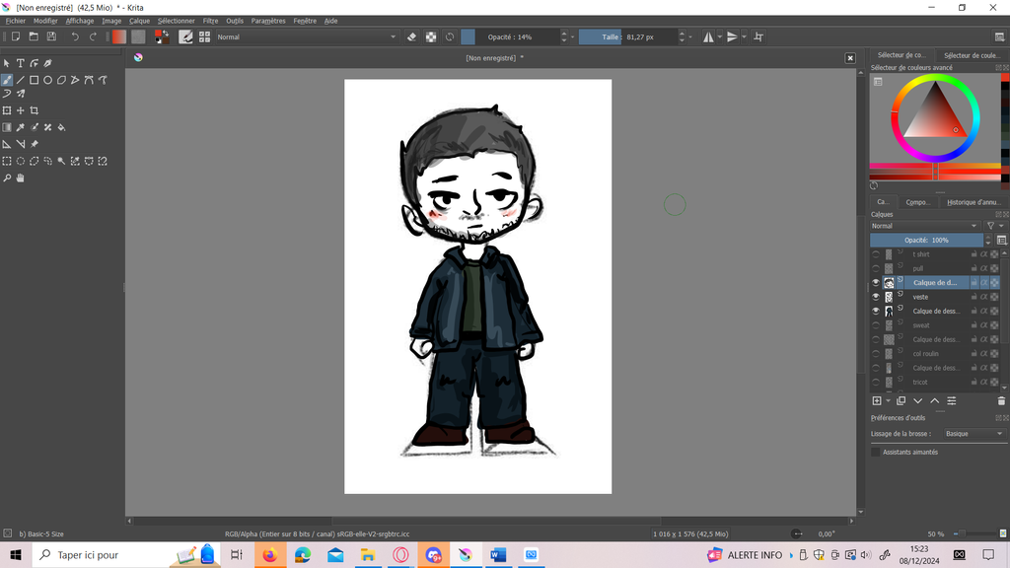Activate the Fill bucket tool
Viewport: 1010px width, 568px height.
click(61, 127)
